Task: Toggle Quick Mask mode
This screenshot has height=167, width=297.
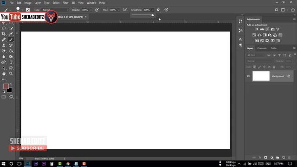Action: point(4,97)
